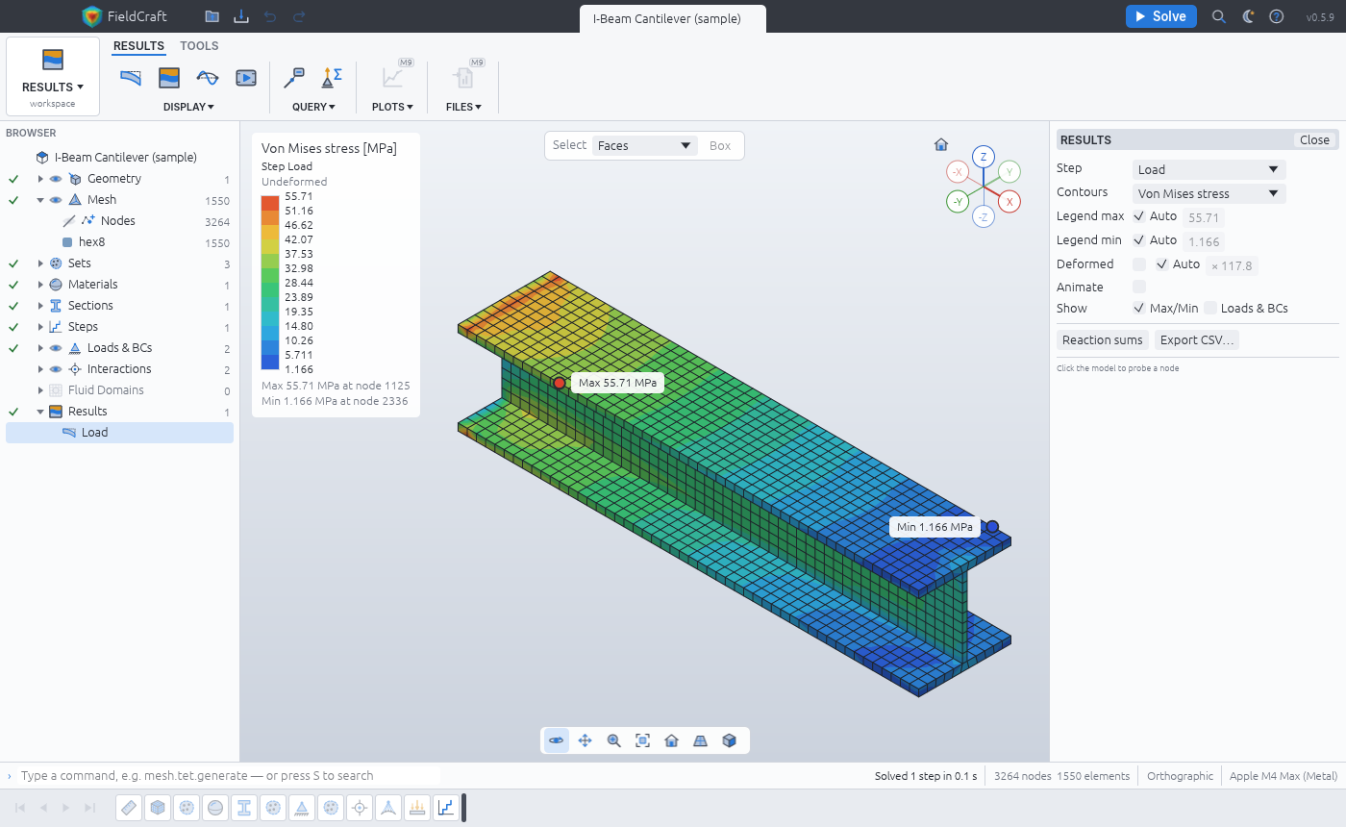
Task: Select the animation display icon in ribbon
Action: tap(246, 78)
